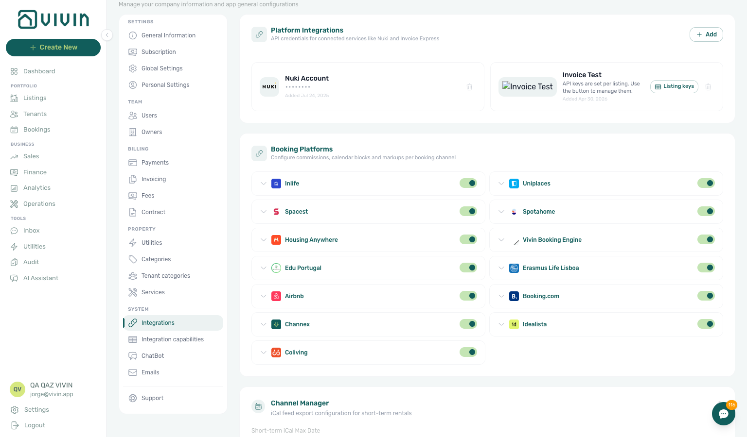Image resolution: width=747 pixels, height=437 pixels.
Task: Click the QV user avatar
Action: pyautogui.click(x=18, y=389)
